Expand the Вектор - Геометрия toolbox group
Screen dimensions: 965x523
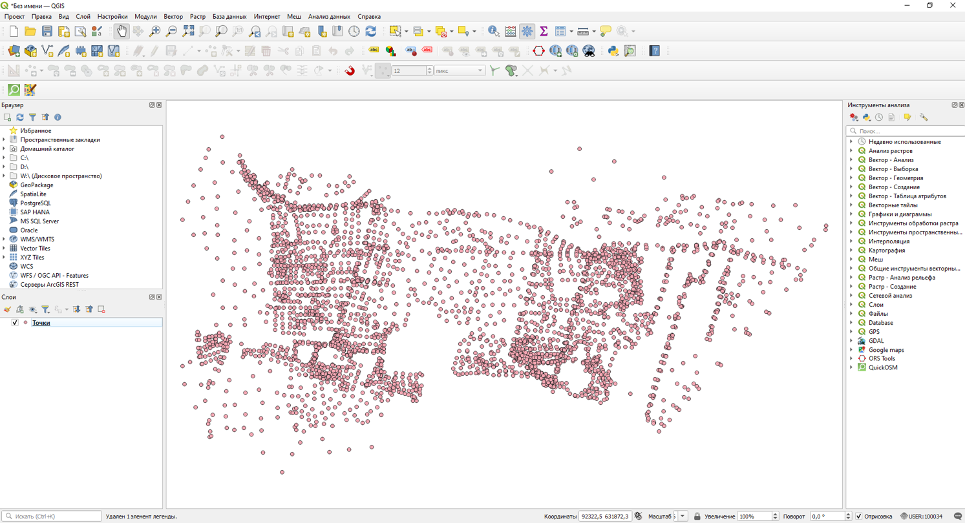pos(851,178)
